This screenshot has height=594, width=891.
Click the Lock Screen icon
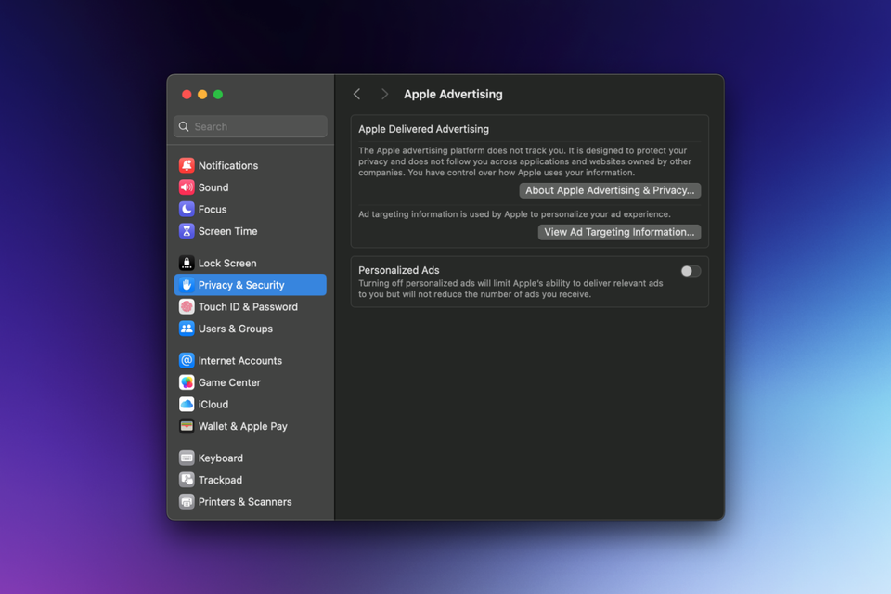tap(187, 264)
